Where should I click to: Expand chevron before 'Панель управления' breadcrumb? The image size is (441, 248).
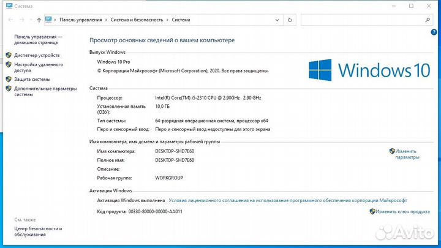pos(55,20)
